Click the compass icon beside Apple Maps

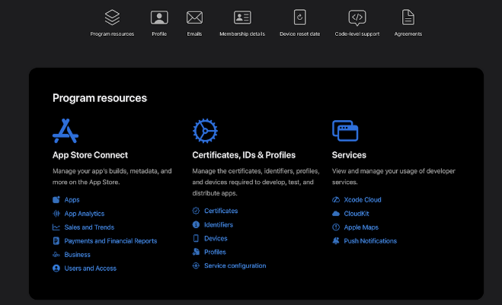tap(336, 227)
